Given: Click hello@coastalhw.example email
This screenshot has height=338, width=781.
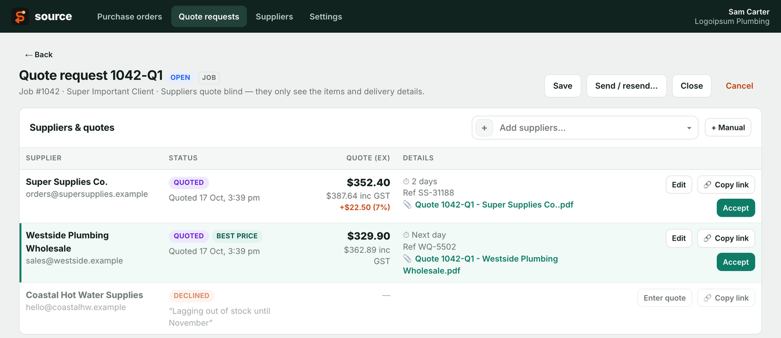Looking at the screenshot, I should click(76, 307).
